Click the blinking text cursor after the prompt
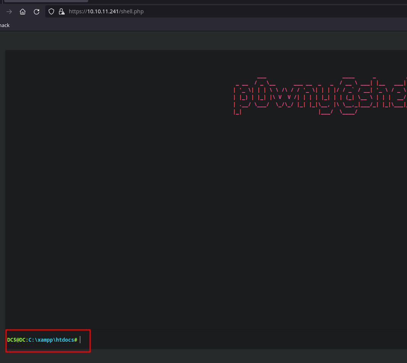407x363 pixels. [x=80, y=339]
